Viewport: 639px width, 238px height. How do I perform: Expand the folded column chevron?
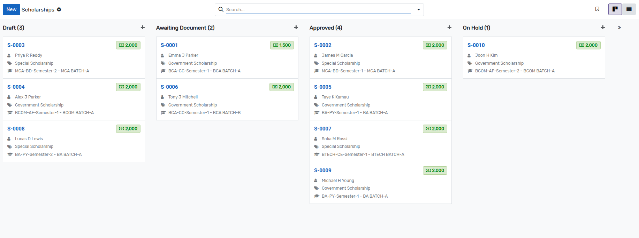click(619, 27)
